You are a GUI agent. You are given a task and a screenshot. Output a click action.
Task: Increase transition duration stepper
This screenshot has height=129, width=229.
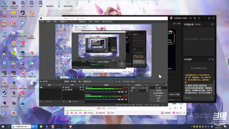[x=147, y=90]
